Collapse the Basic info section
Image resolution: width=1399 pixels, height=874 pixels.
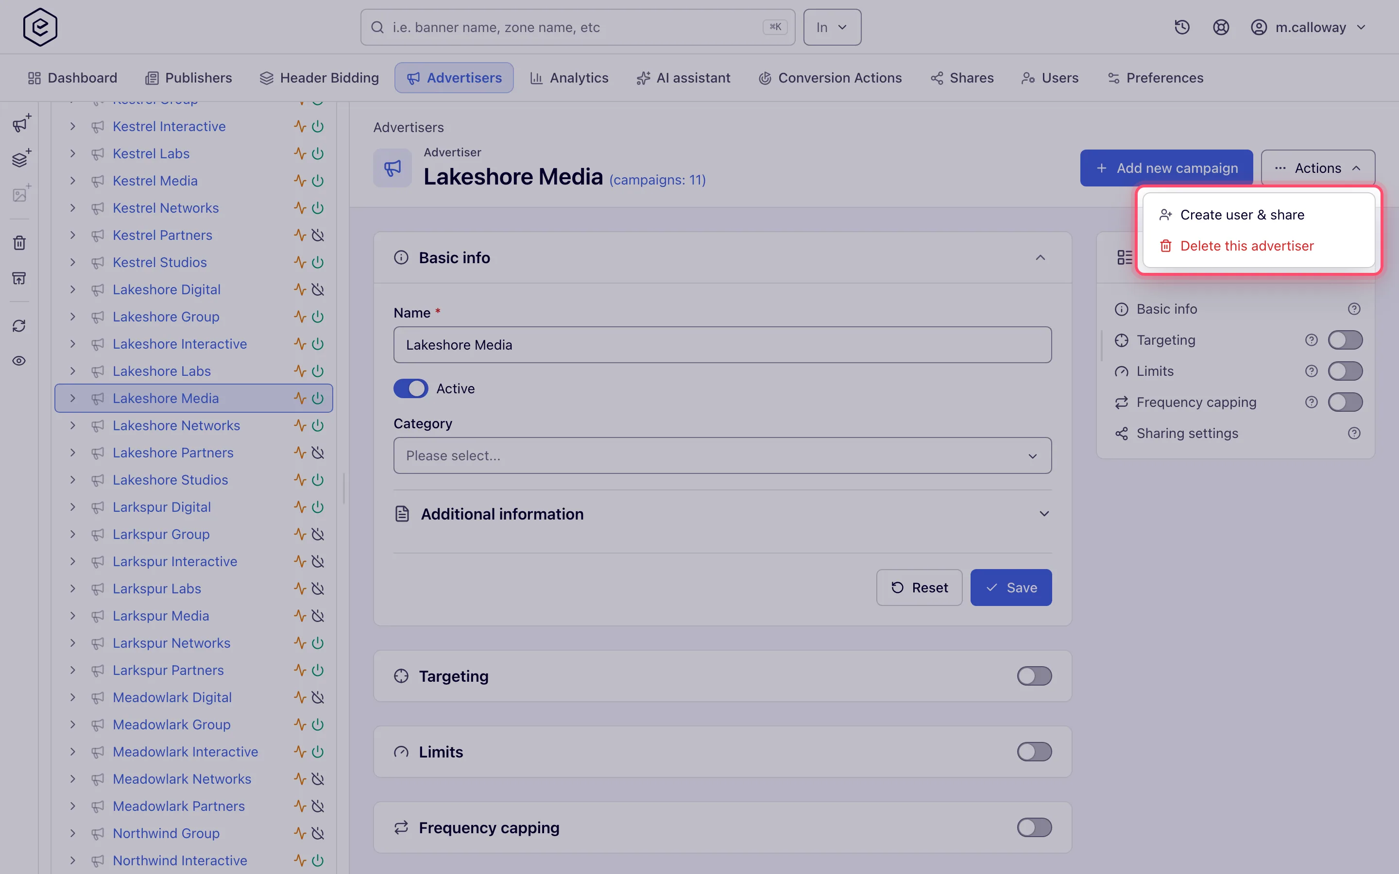tap(1040, 258)
